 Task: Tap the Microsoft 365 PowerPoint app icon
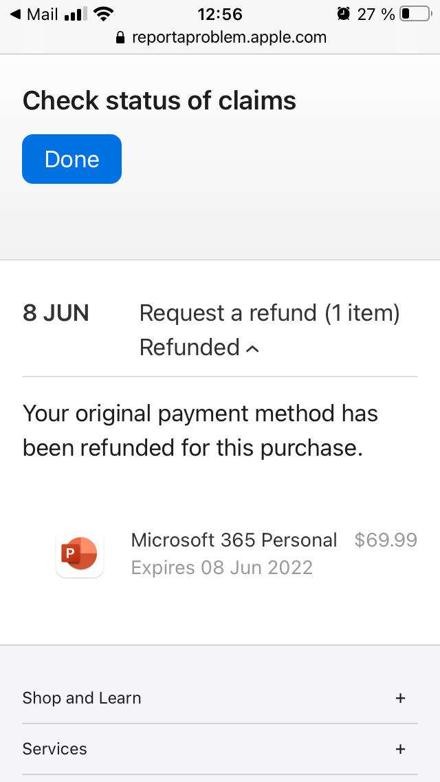(x=80, y=554)
